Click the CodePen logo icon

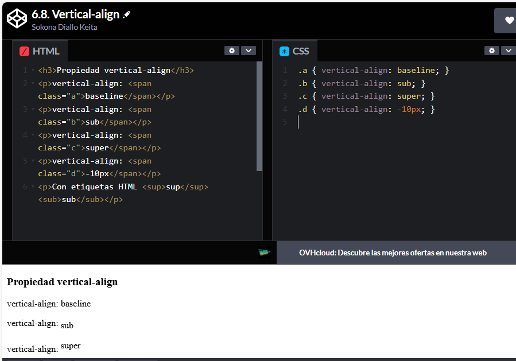click(17, 18)
